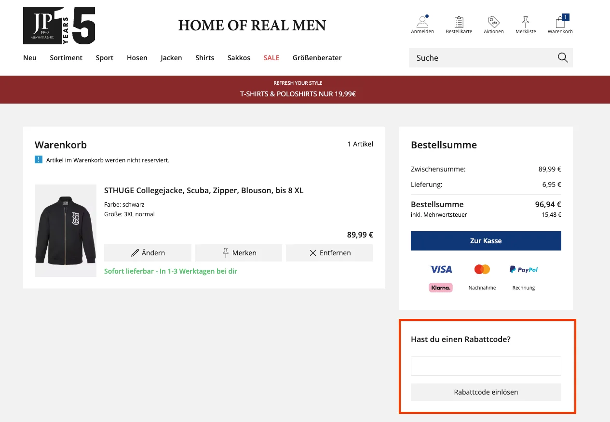Open the Bestellkarte clipboard icon
The image size is (610, 422).
pyautogui.click(x=459, y=22)
